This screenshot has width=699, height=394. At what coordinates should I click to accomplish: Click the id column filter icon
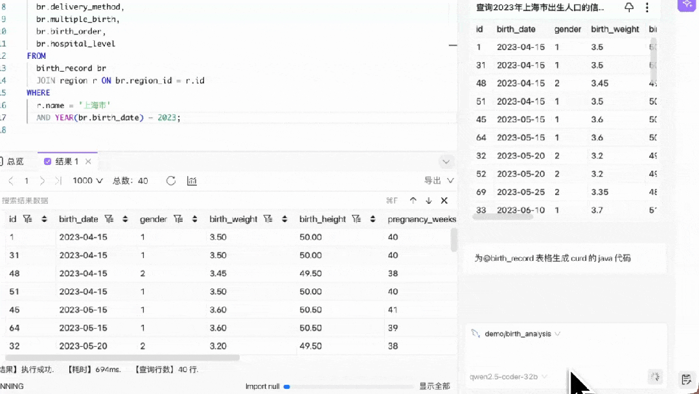(28, 219)
